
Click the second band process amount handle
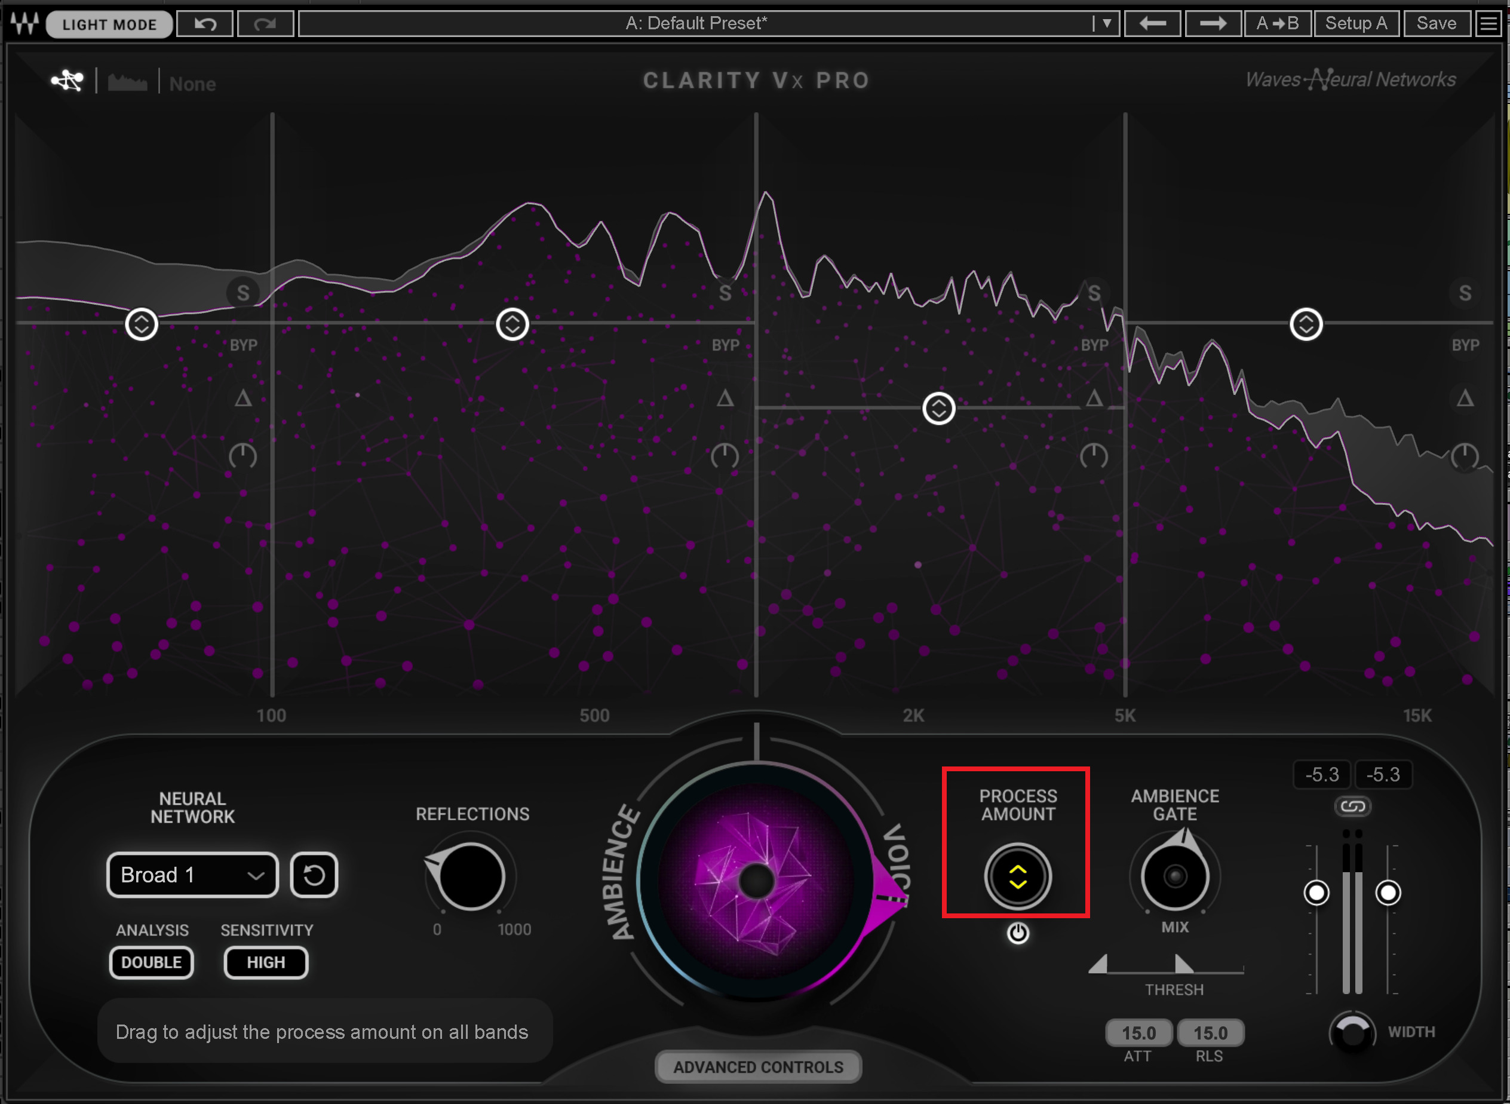point(512,325)
